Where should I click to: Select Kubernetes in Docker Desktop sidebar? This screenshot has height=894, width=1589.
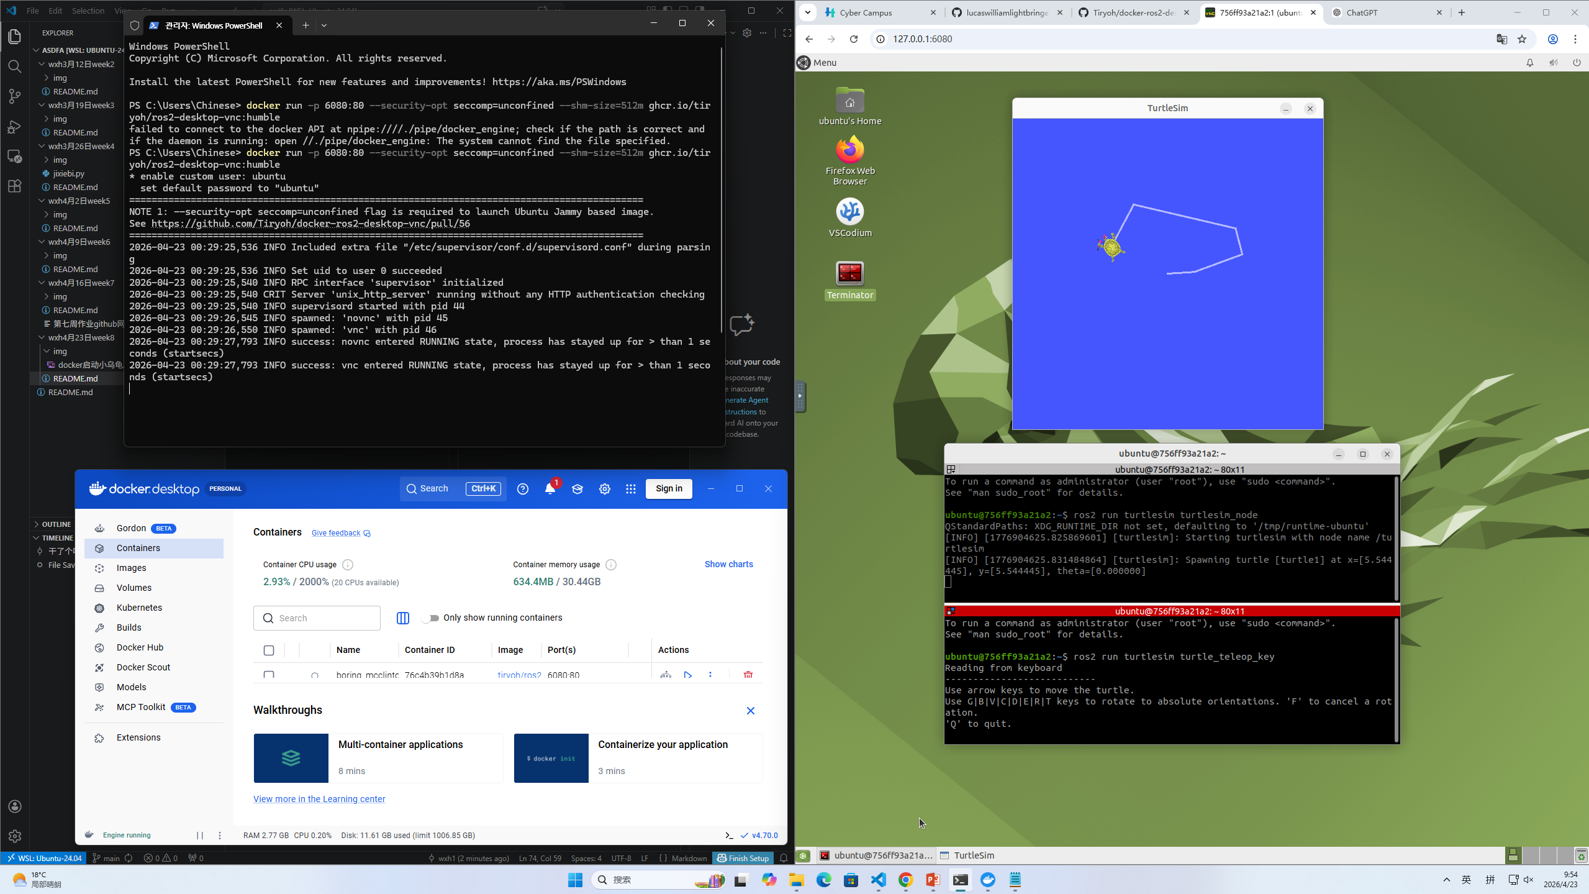pos(154,608)
